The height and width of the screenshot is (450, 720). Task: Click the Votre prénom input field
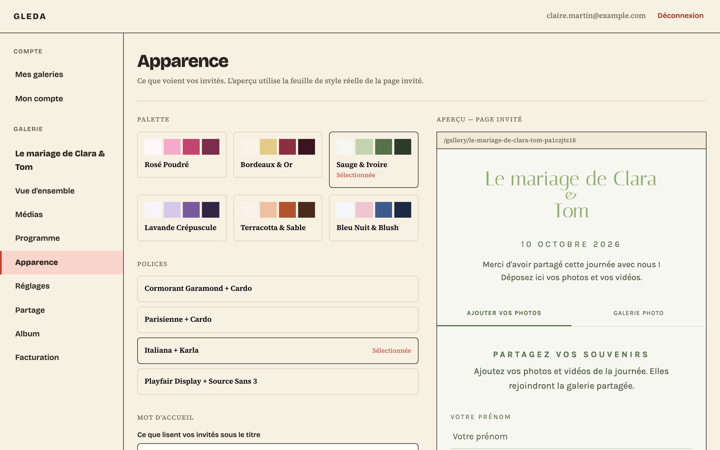click(x=571, y=436)
